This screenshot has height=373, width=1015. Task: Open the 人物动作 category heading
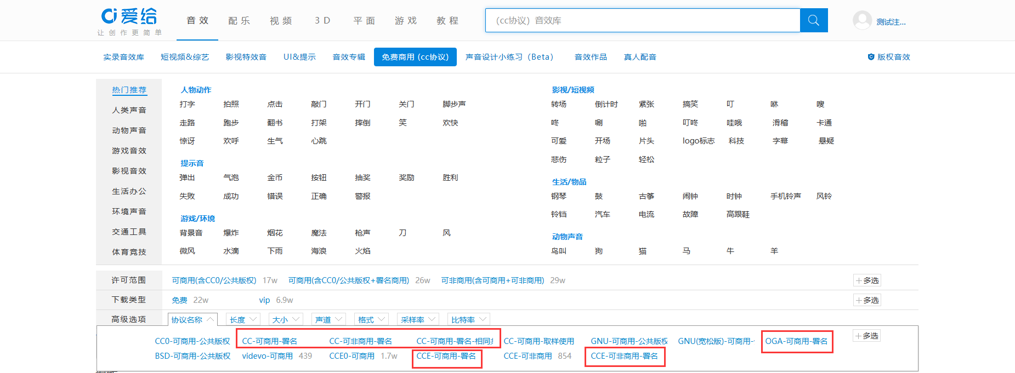(x=196, y=90)
